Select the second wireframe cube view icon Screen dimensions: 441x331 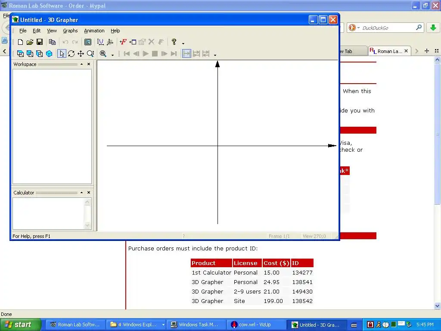pyautogui.click(x=30, y=53)
